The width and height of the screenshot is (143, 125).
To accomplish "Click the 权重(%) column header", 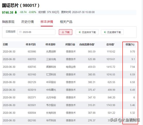I will tap(130, 45).
